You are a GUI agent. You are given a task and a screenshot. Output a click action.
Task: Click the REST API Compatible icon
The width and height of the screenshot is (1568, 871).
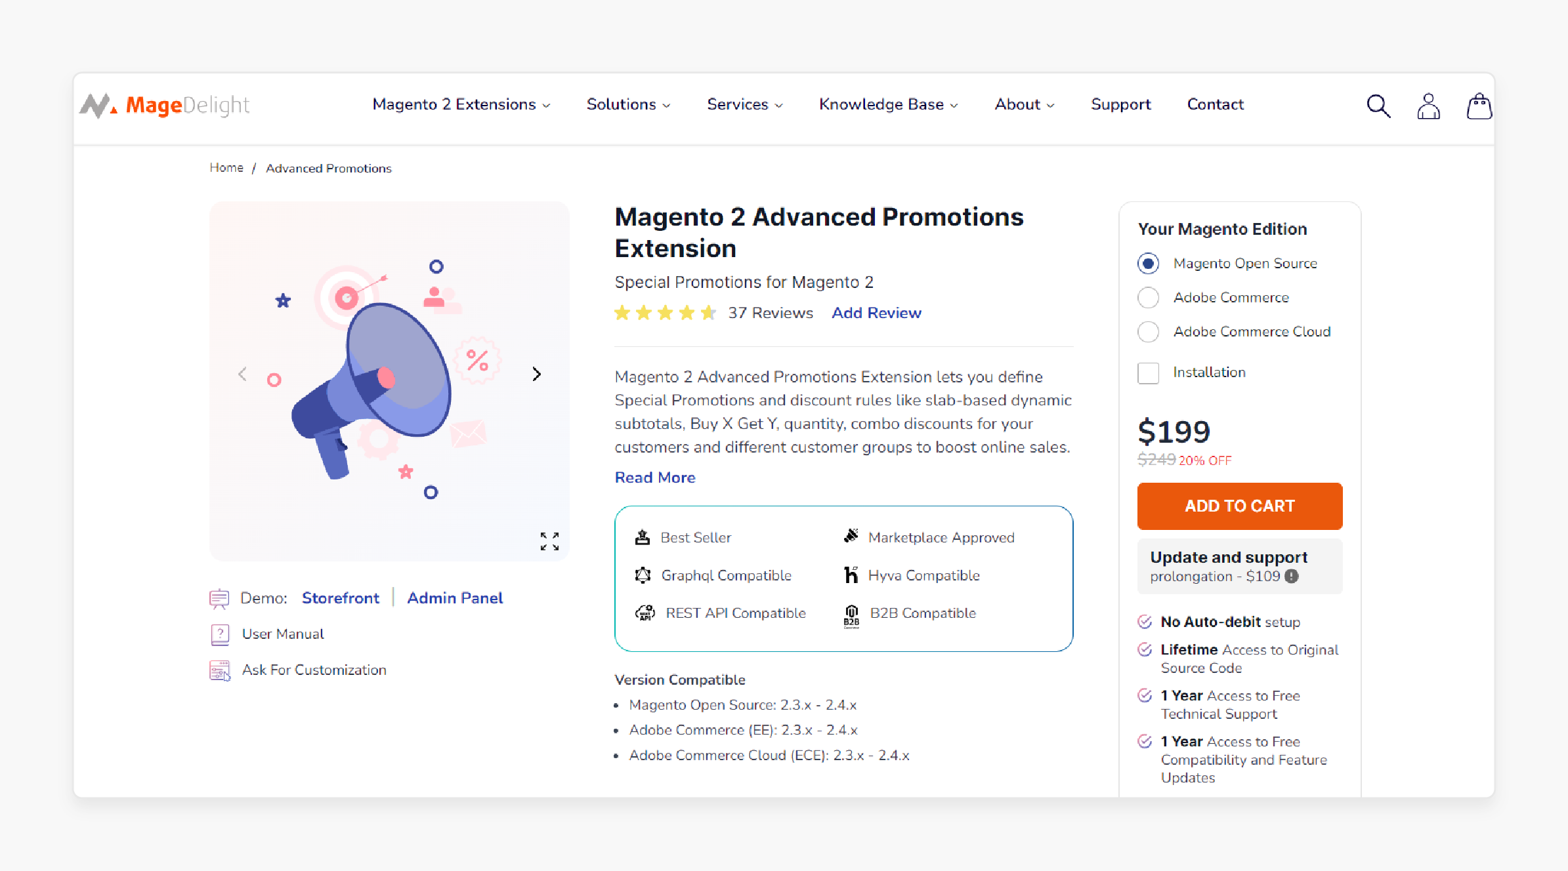[644, 613]
